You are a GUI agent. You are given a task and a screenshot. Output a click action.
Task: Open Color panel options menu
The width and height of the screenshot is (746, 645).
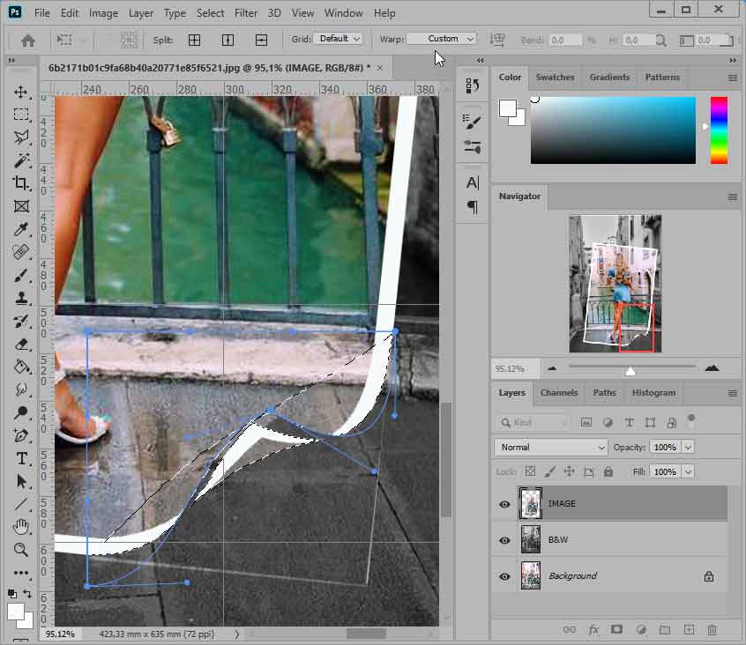tap(733, 78)
